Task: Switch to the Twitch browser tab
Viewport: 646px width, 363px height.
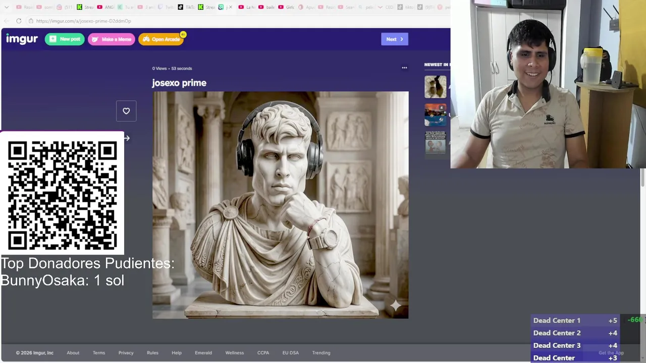Action: coord(166,7)
